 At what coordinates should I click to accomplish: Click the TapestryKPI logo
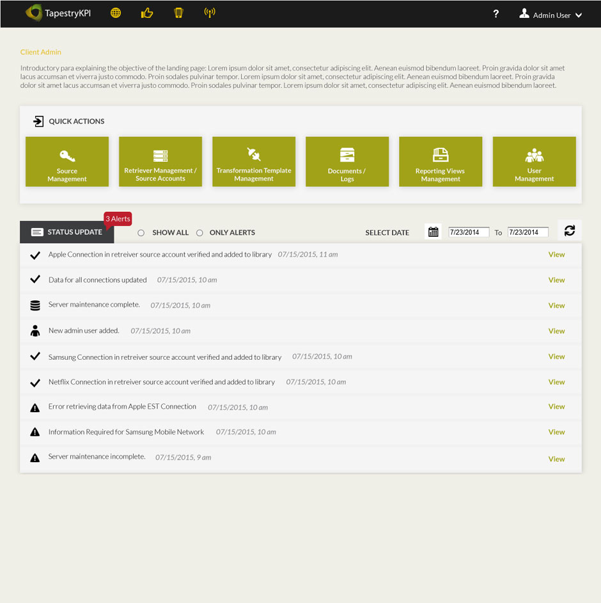58,13
